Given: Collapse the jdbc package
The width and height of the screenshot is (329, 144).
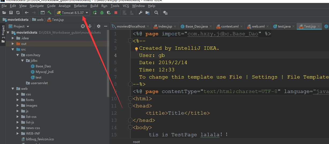Looking at the screenshot, I should click(23, 61).
